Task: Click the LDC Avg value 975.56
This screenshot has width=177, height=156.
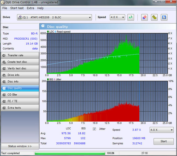Action: 66,133
